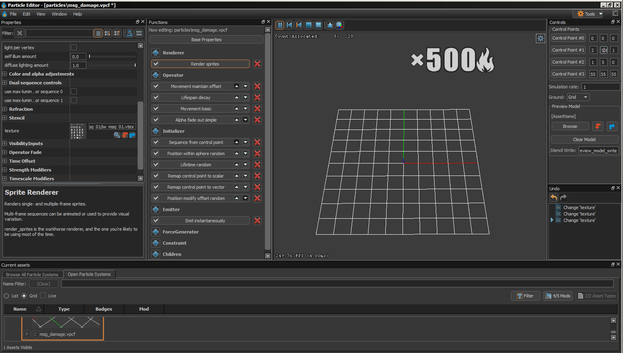
Task: Select the List view radio button
Action: click(x=6, y=296)
